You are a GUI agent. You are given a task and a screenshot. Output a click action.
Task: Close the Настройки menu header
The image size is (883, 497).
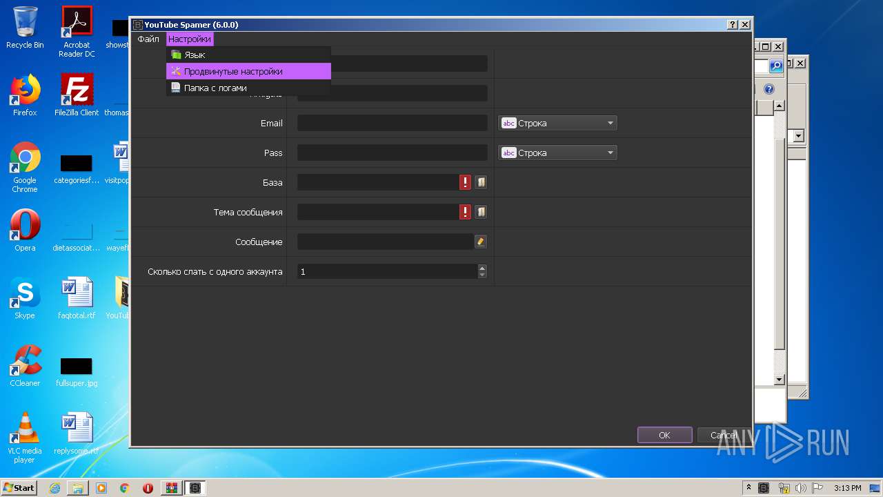(190, 39)
